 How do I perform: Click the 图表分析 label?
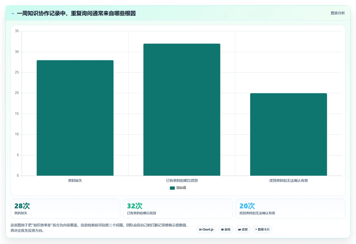pyautogui.click(x=338, y=13)
